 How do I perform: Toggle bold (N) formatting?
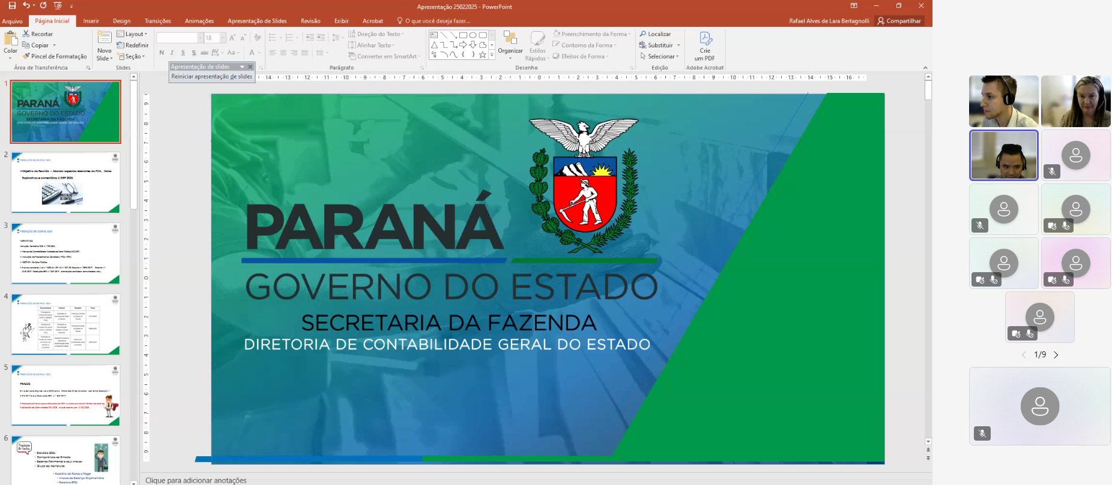point(162,53)
